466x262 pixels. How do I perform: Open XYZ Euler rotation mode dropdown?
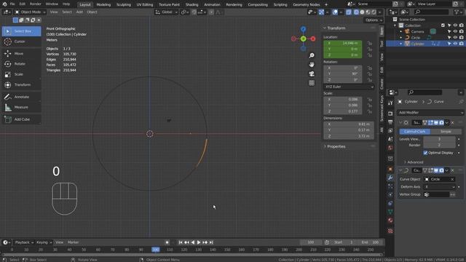coord(349,87)
